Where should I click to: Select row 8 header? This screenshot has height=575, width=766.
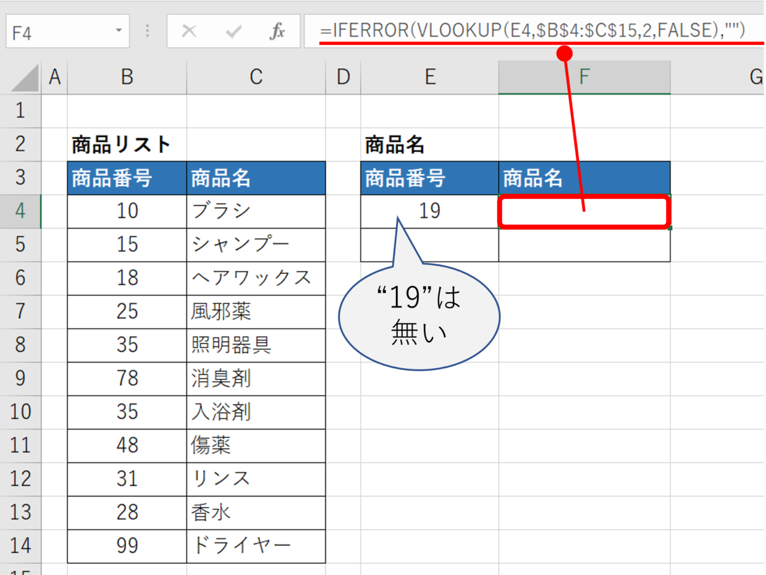(20, 345)
